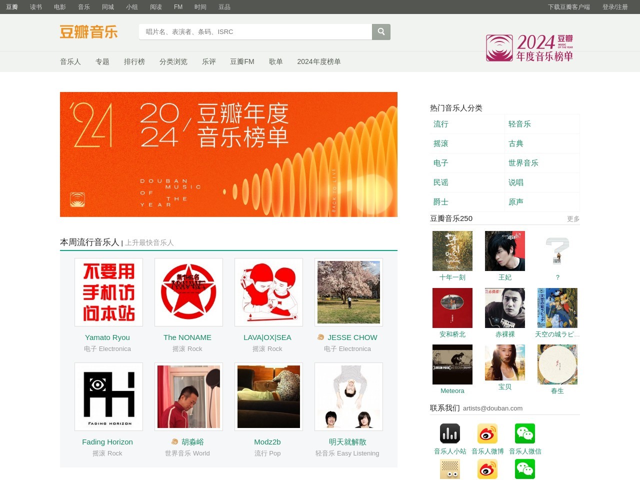Click the 豆瓣音乐 site logo

click(89, 32)
